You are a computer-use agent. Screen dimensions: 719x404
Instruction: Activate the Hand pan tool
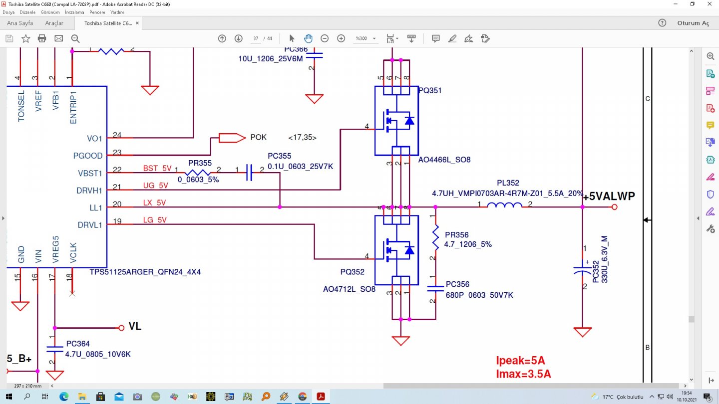click(x=308, y=38)
